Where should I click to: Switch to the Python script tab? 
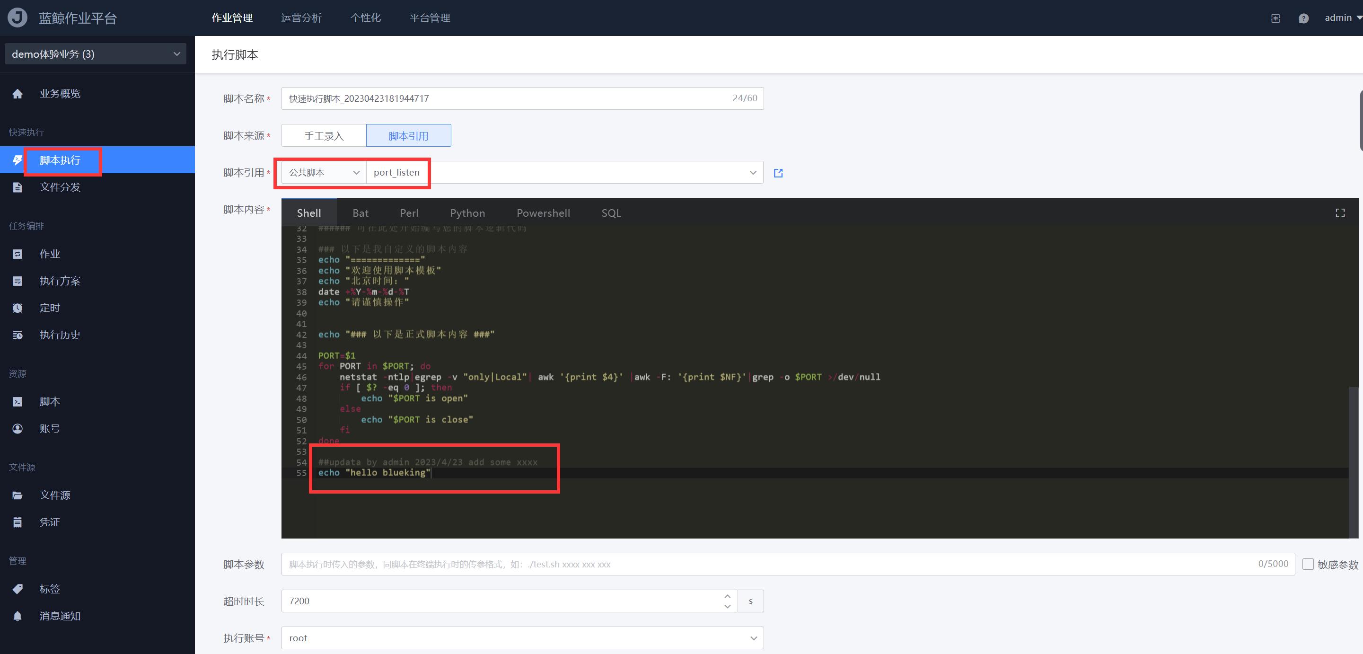(467, 212)
